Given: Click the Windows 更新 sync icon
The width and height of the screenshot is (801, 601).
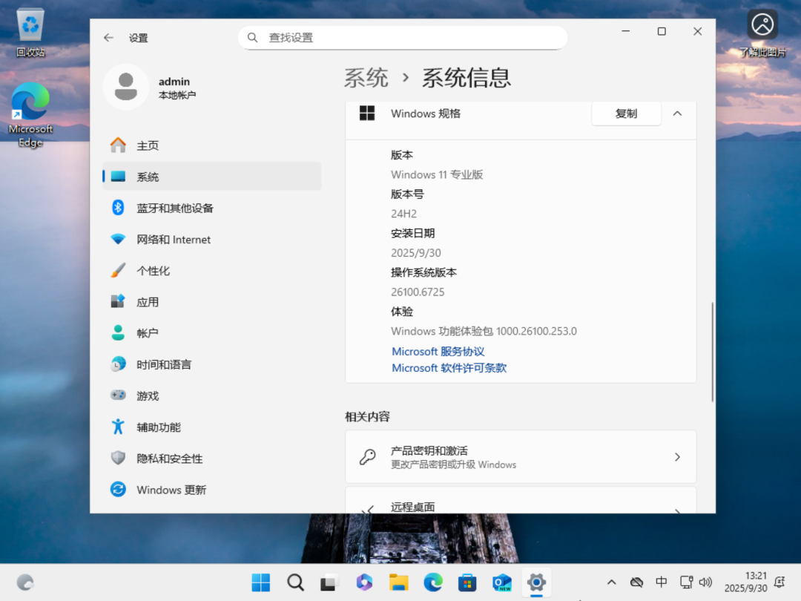Looking at the screenshot, I should [x=118, y=490].
